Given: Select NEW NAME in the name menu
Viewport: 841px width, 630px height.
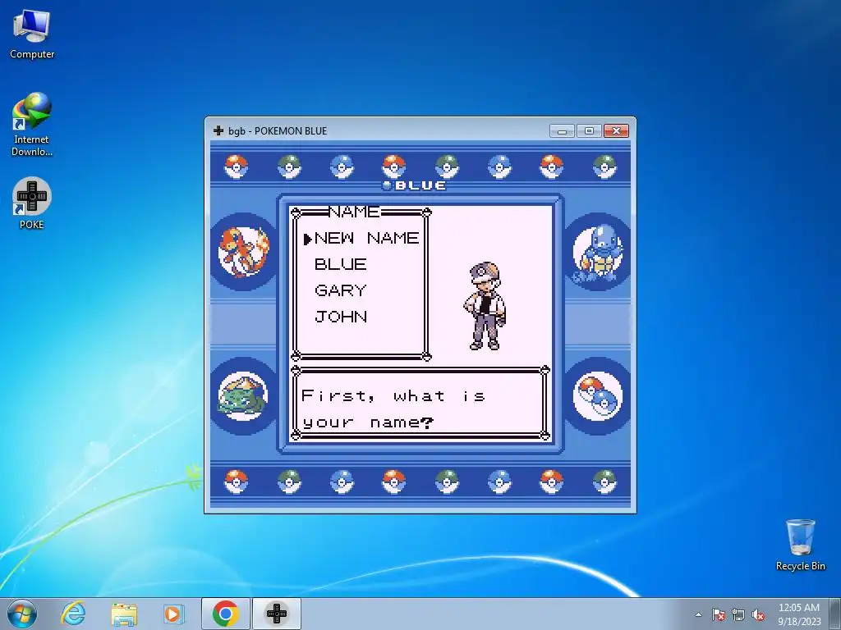Looking at the screenshot, I should [x=367, y=238].
